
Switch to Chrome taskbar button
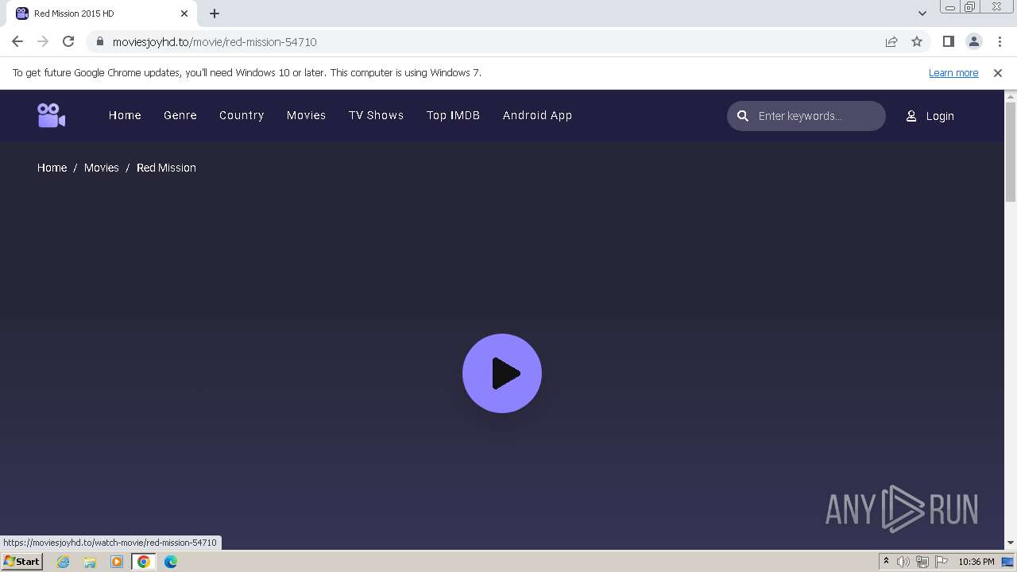pyautogui.click(x=144, y=562)
